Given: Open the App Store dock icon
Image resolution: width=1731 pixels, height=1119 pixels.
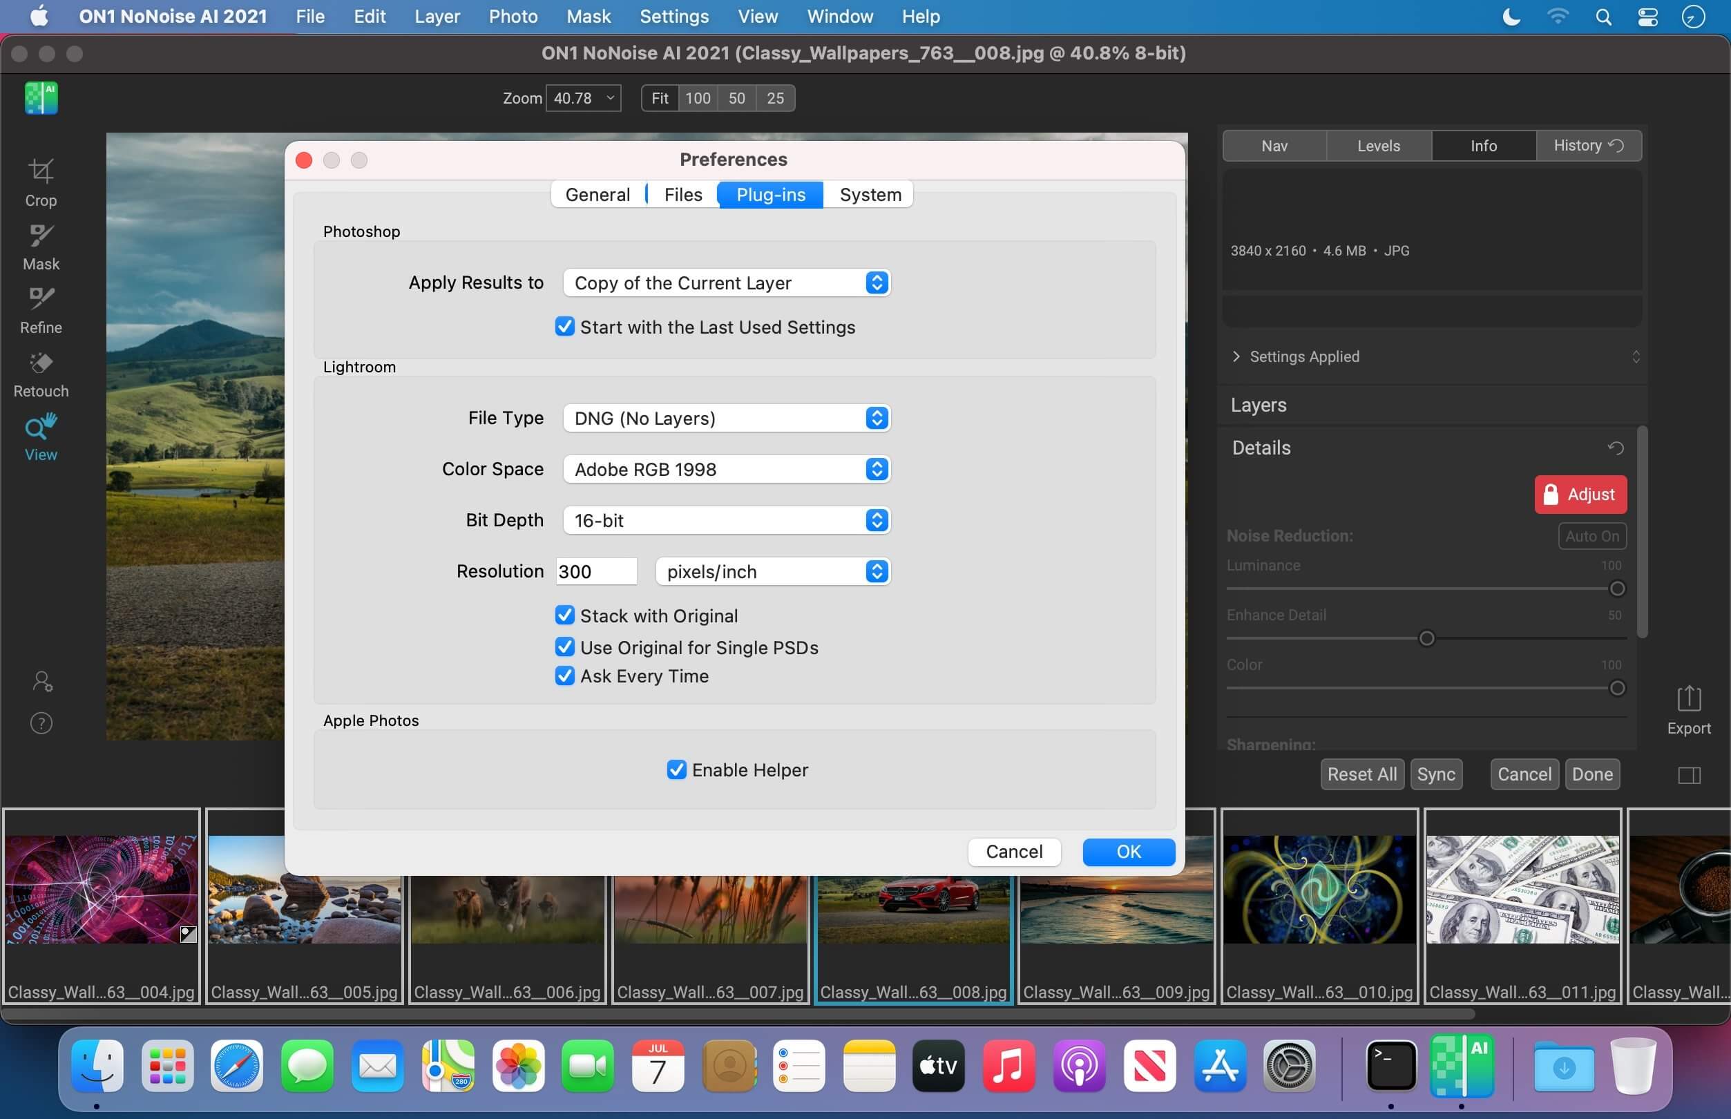Looking at the screenshot, I should (x=1220, y=1066).
